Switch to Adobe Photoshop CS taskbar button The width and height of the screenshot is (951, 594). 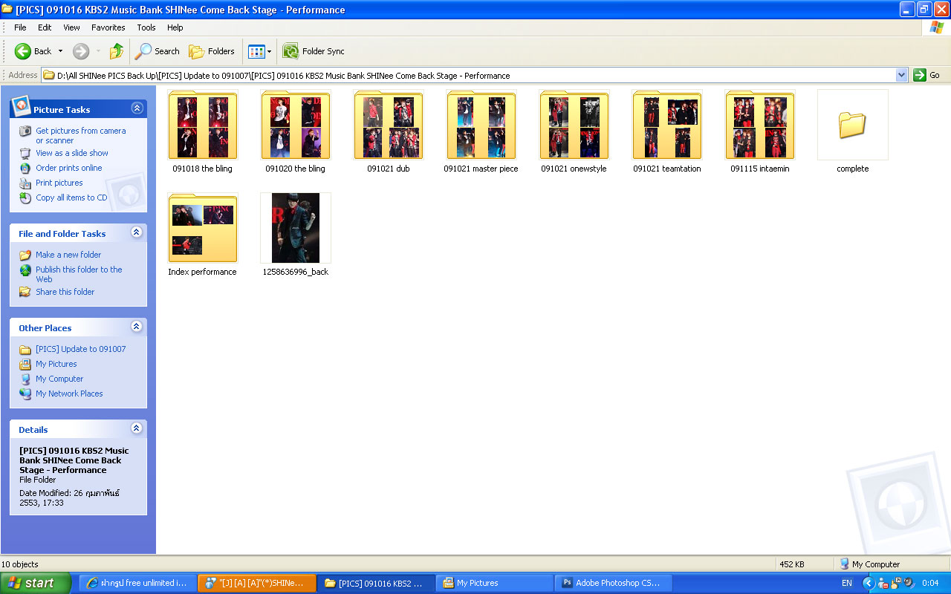(613, 583)
